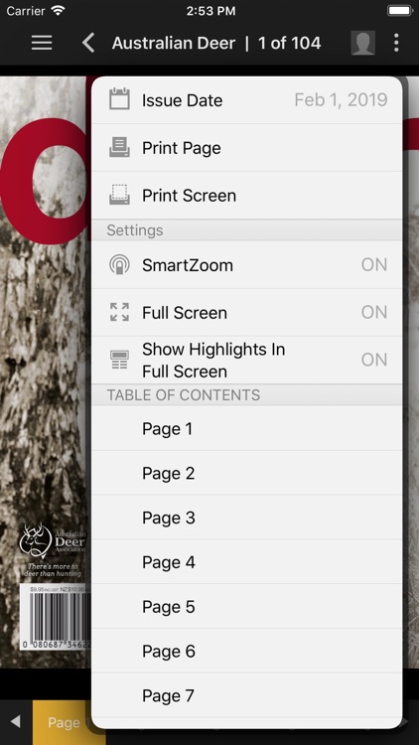Tap the yellow Page tab at bottom
This screenshot has width=419, height=745.
pos(63,723)
